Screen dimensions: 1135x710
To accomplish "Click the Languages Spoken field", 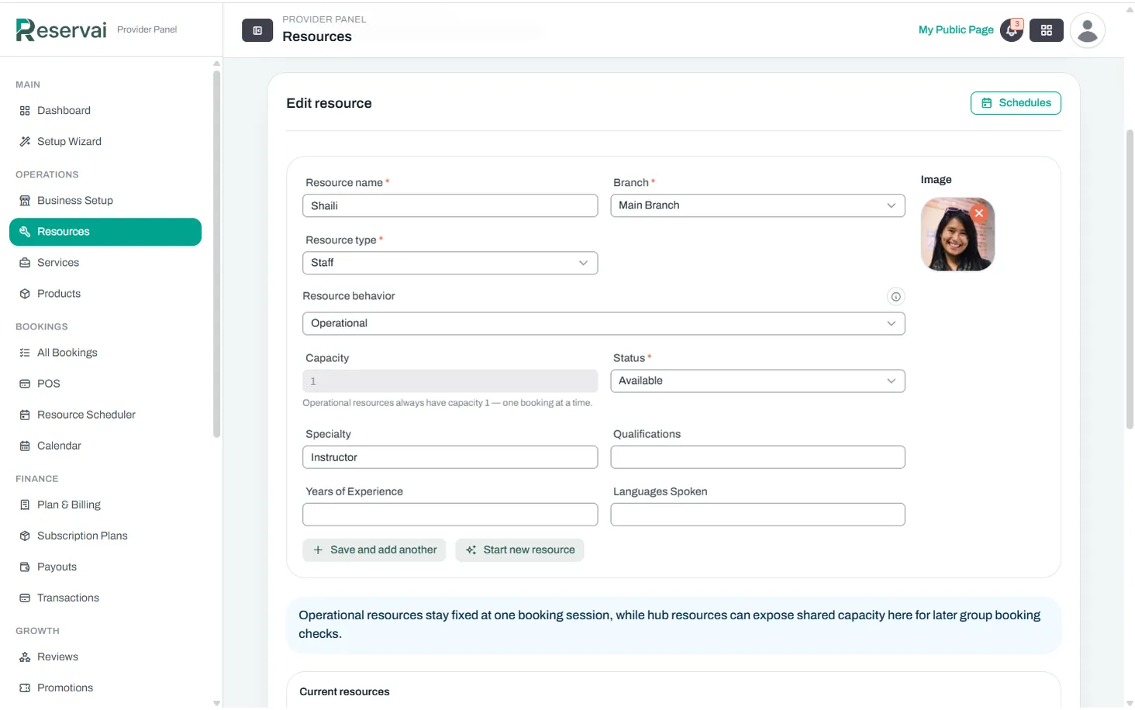I will (x=757, y=515).
